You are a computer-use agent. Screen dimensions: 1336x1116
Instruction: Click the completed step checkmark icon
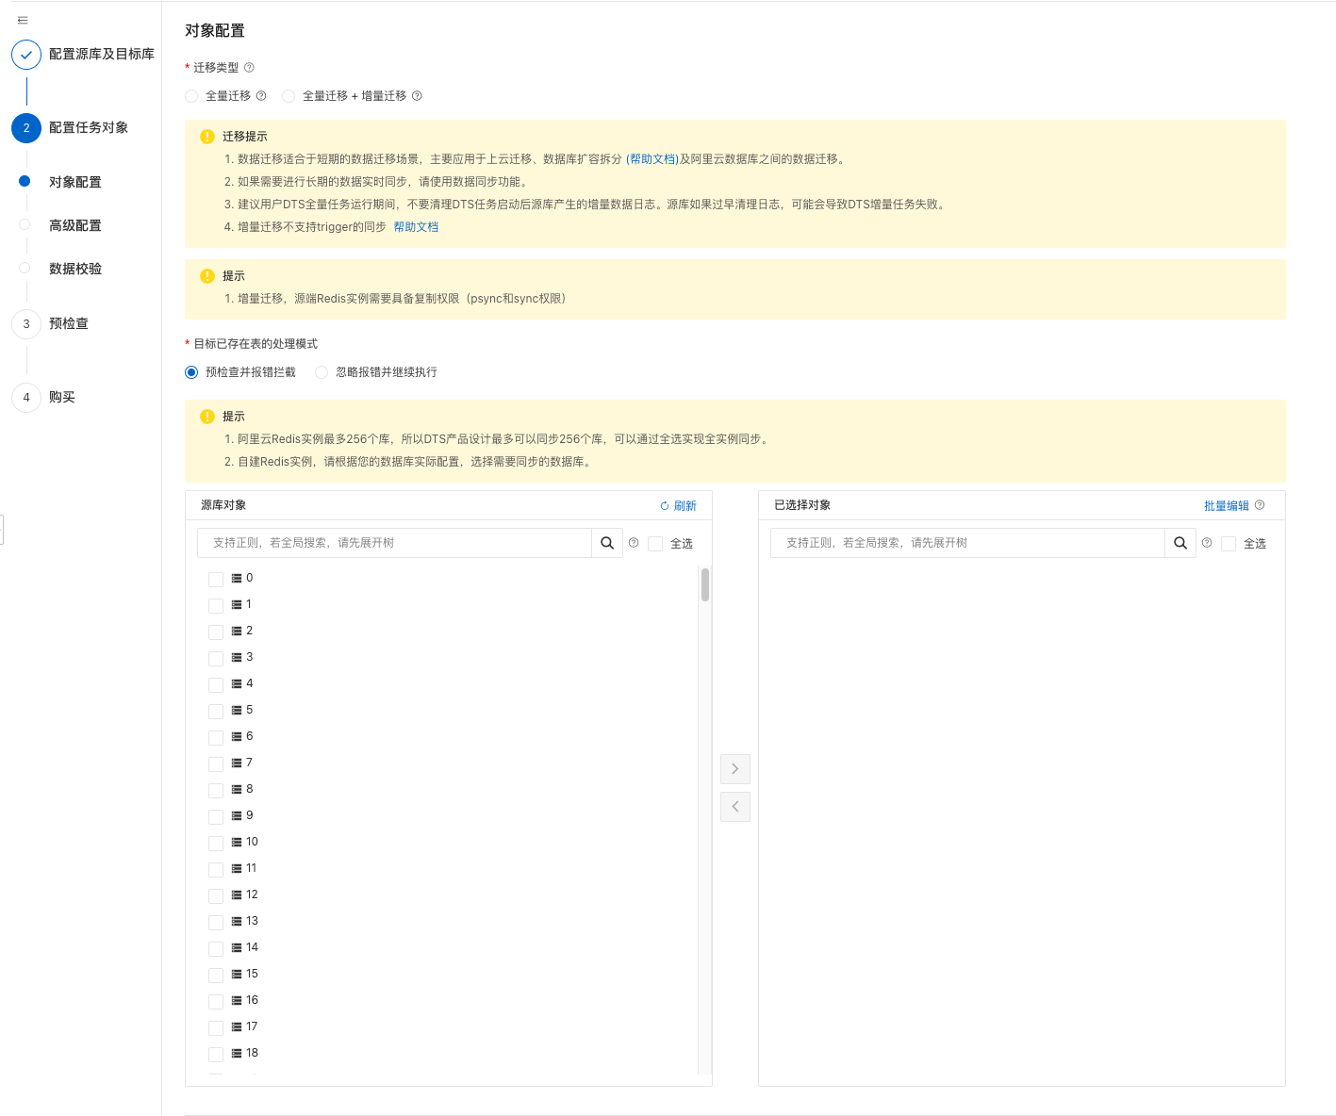[26, 55]
